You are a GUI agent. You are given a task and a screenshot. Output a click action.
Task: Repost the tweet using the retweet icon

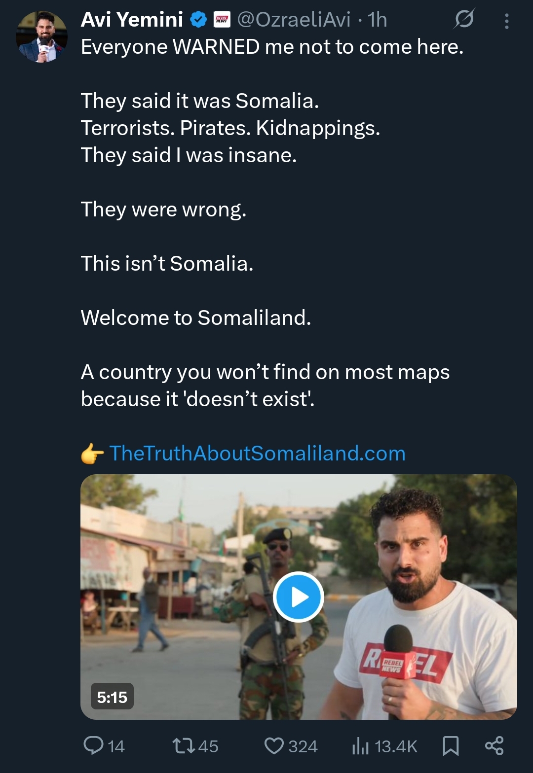point(184,745)
